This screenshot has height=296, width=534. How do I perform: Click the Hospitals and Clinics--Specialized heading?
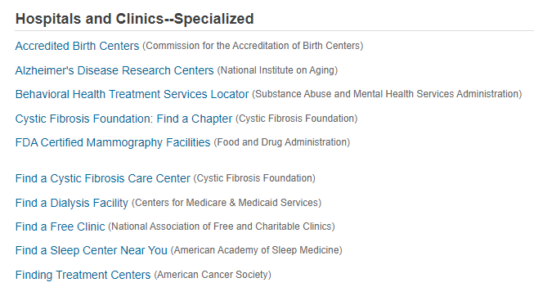pos(134,19)
